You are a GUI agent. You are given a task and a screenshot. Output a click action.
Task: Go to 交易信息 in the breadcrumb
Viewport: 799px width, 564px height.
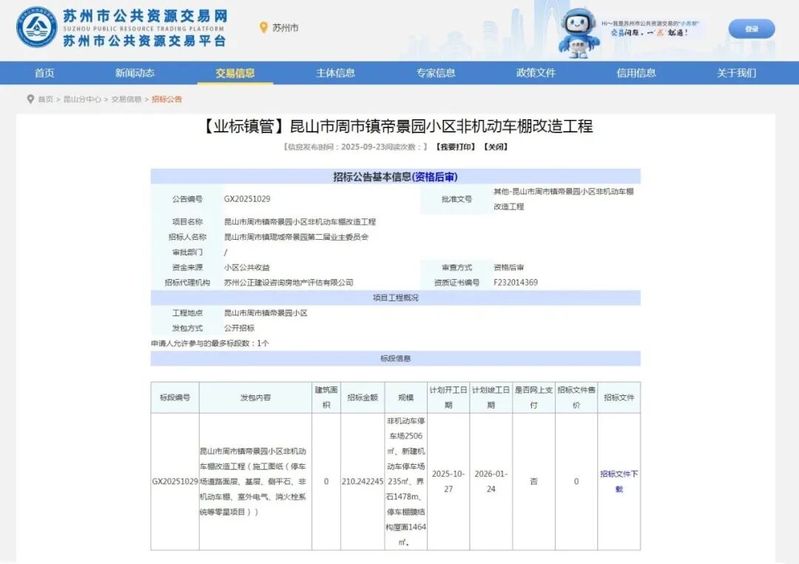127,99
